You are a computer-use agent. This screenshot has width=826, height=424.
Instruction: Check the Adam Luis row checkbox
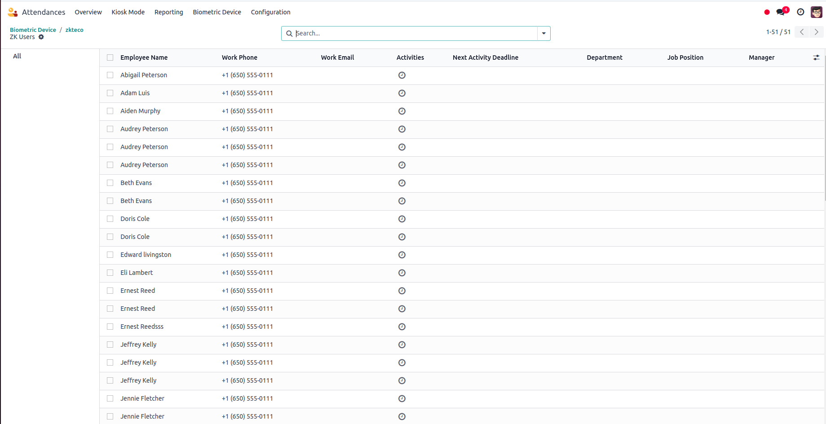(110, 93)
